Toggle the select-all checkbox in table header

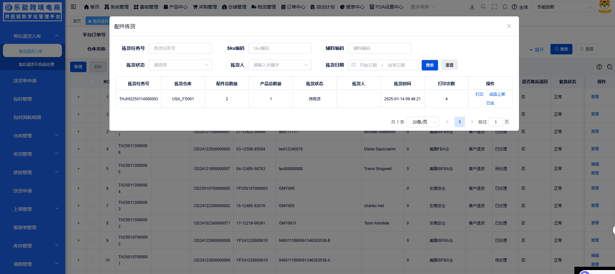(x=93, y=82)
